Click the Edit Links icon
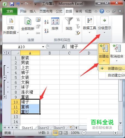 pyautogui.click(x=38, y=33)
